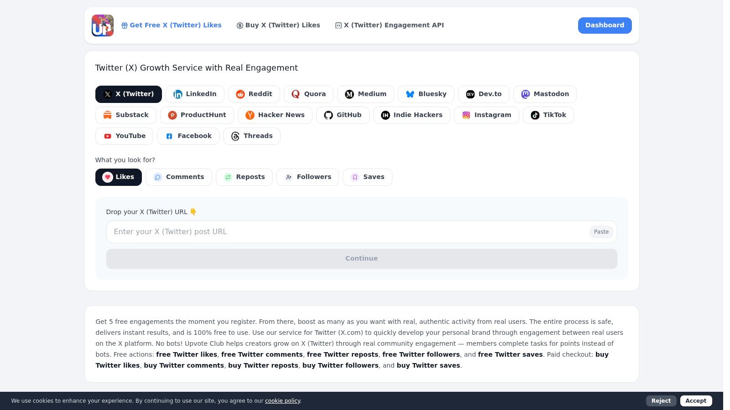This screenshot has width=730, height=410.
Task: Choose the ProductHunt platform
Action: pos(197,115)
